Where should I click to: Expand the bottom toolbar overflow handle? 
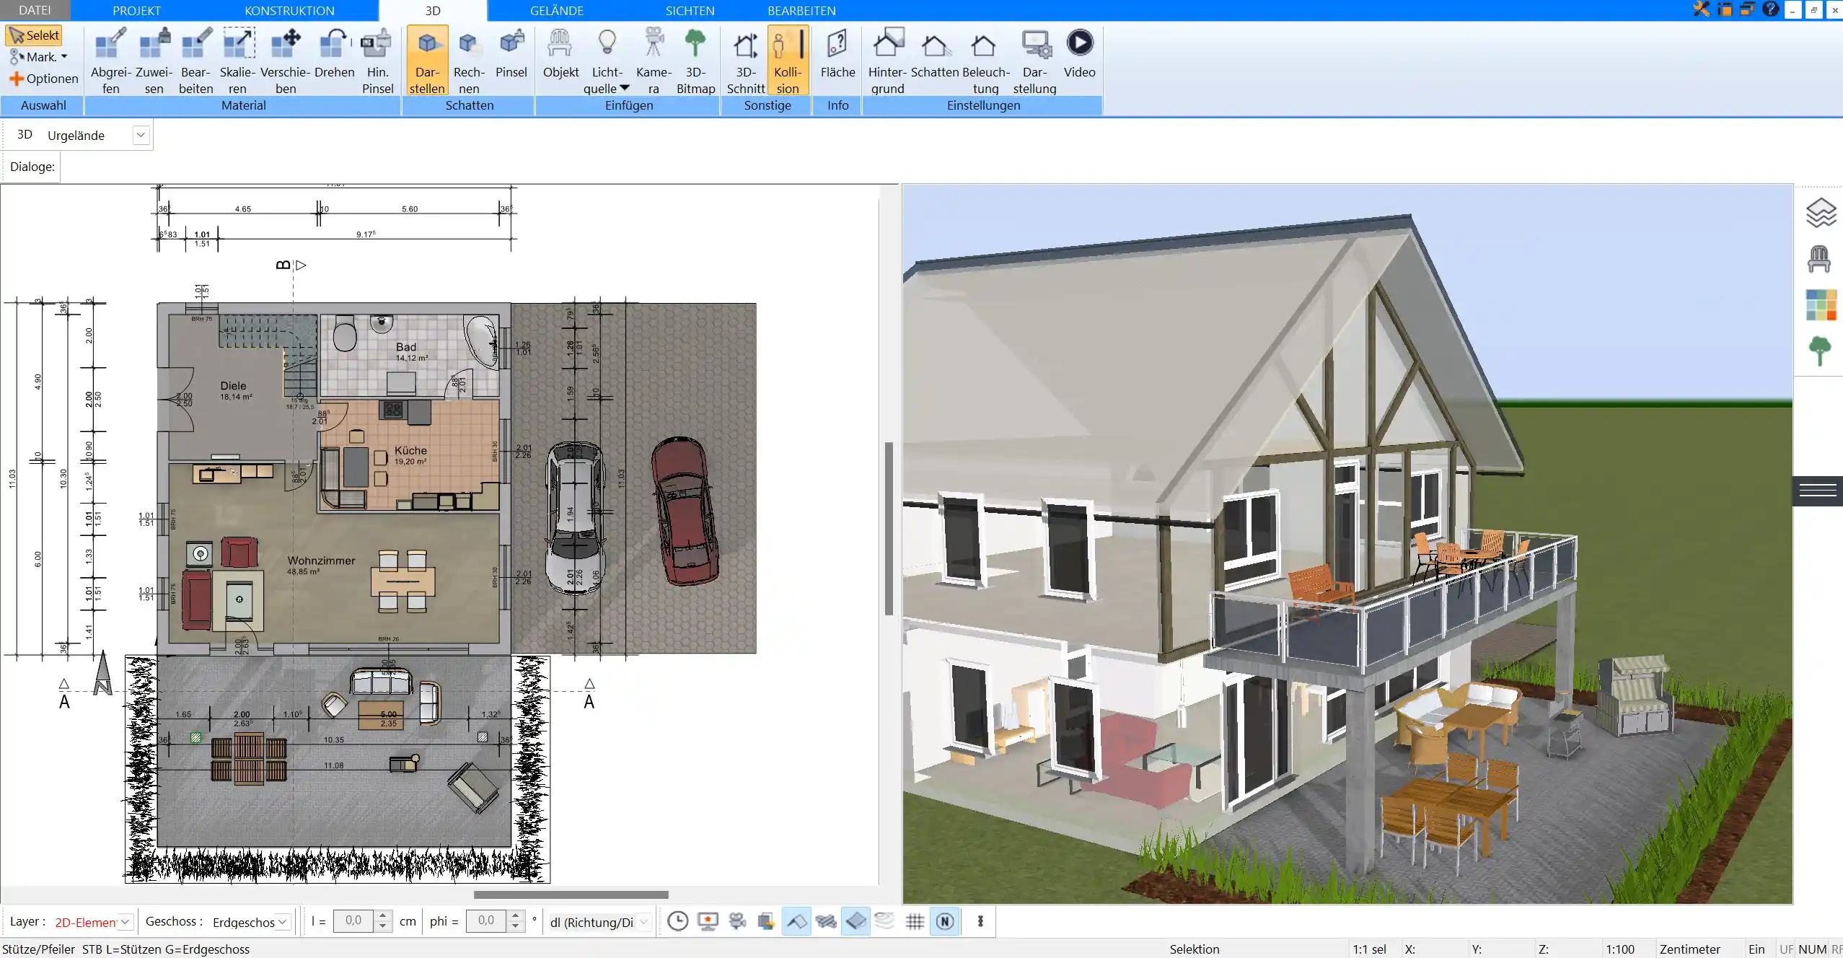(x=980, y=921)
